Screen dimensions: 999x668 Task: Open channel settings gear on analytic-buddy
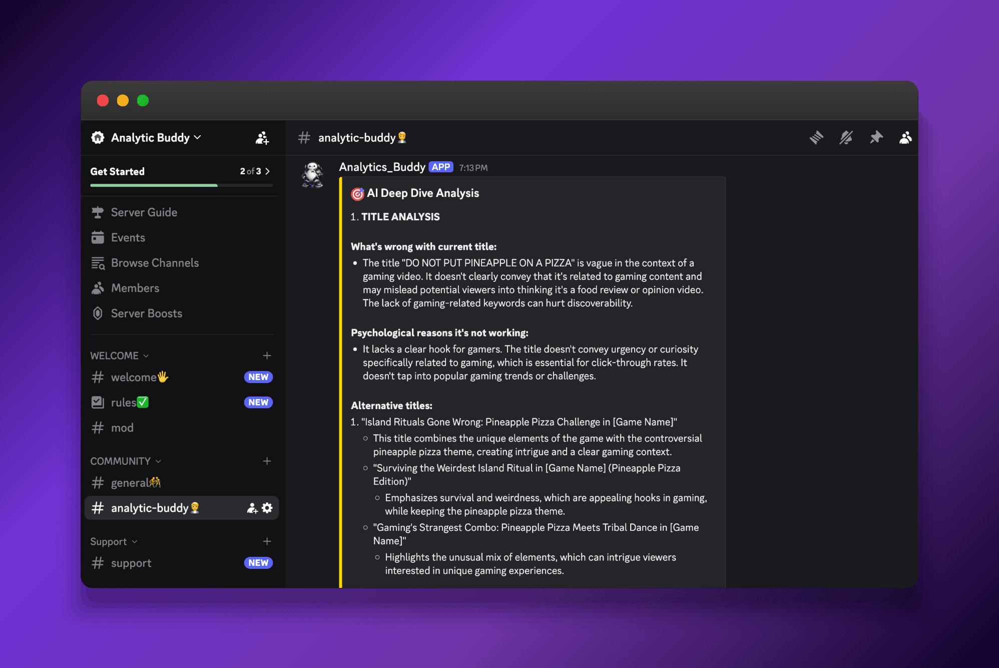click(267, 508)
